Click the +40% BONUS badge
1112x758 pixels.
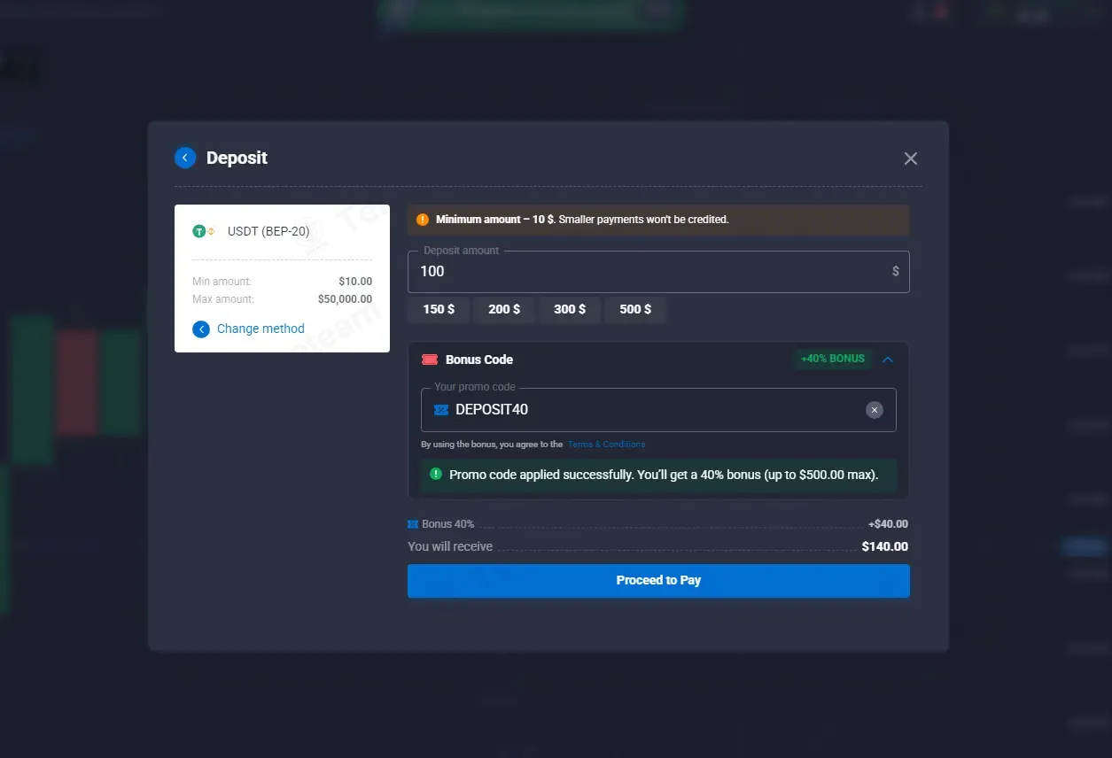[x=832, y=359]
